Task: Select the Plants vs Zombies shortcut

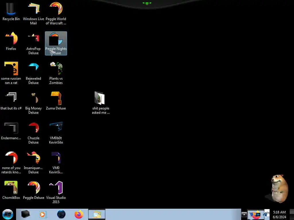Action: (56, 73)
